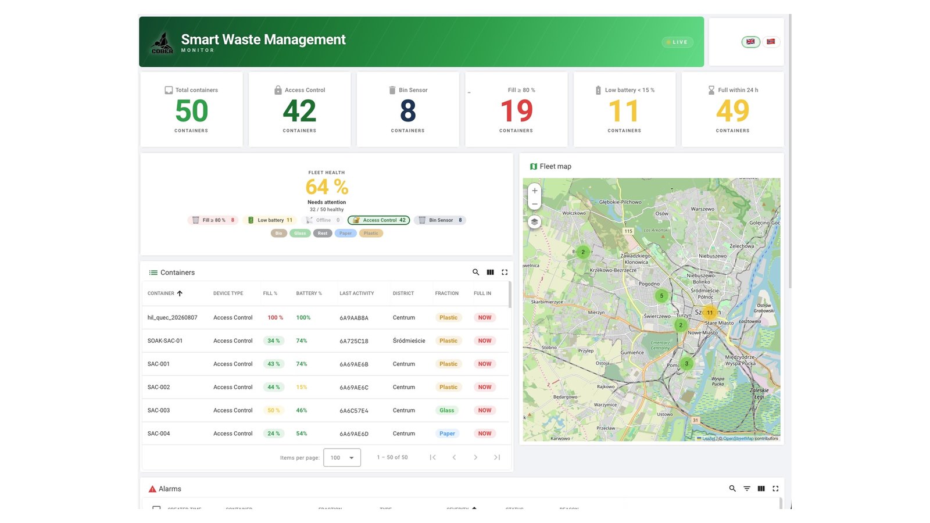Switch language to Norwegian flag
930x523 pixels.
point(771,42)
